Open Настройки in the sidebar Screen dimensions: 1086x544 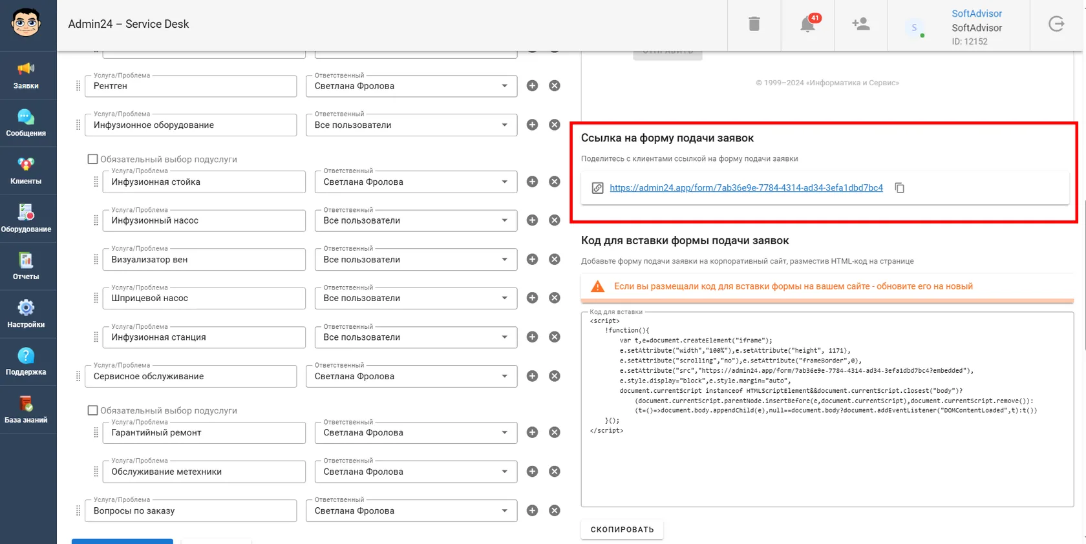[x=26, y=315]
